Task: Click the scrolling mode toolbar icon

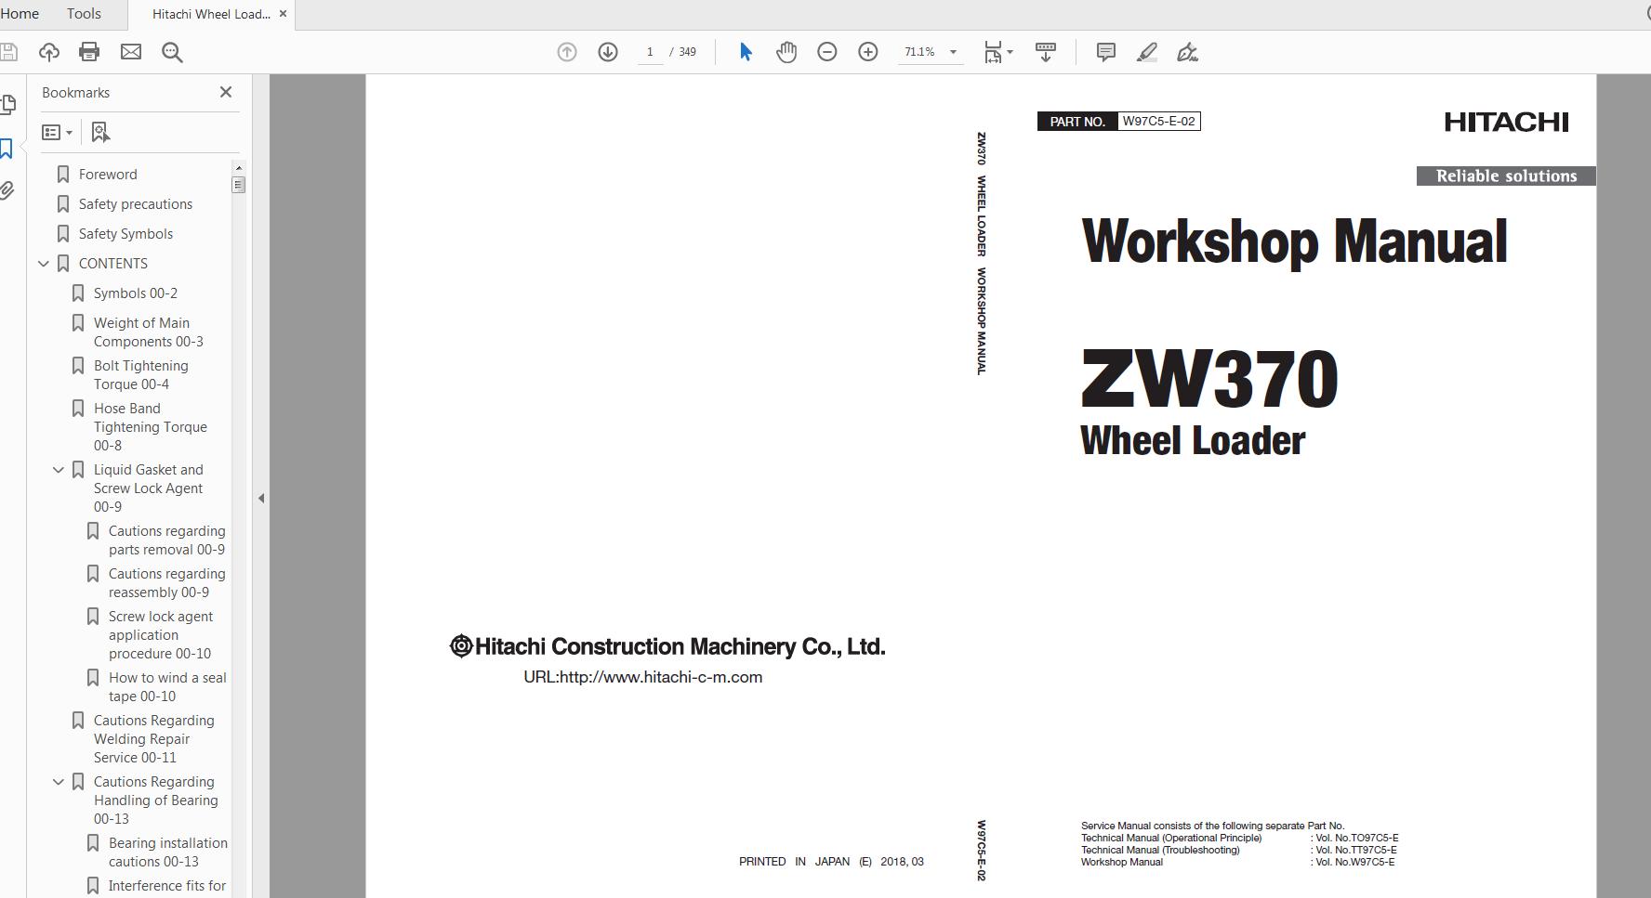Action: (1046, 52)
